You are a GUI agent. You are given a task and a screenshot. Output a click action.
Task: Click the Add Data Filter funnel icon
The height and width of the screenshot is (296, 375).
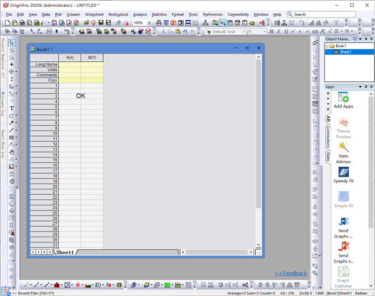[336, 23]
